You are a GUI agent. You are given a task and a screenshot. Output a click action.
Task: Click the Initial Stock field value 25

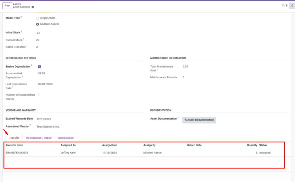pos(38,33)
